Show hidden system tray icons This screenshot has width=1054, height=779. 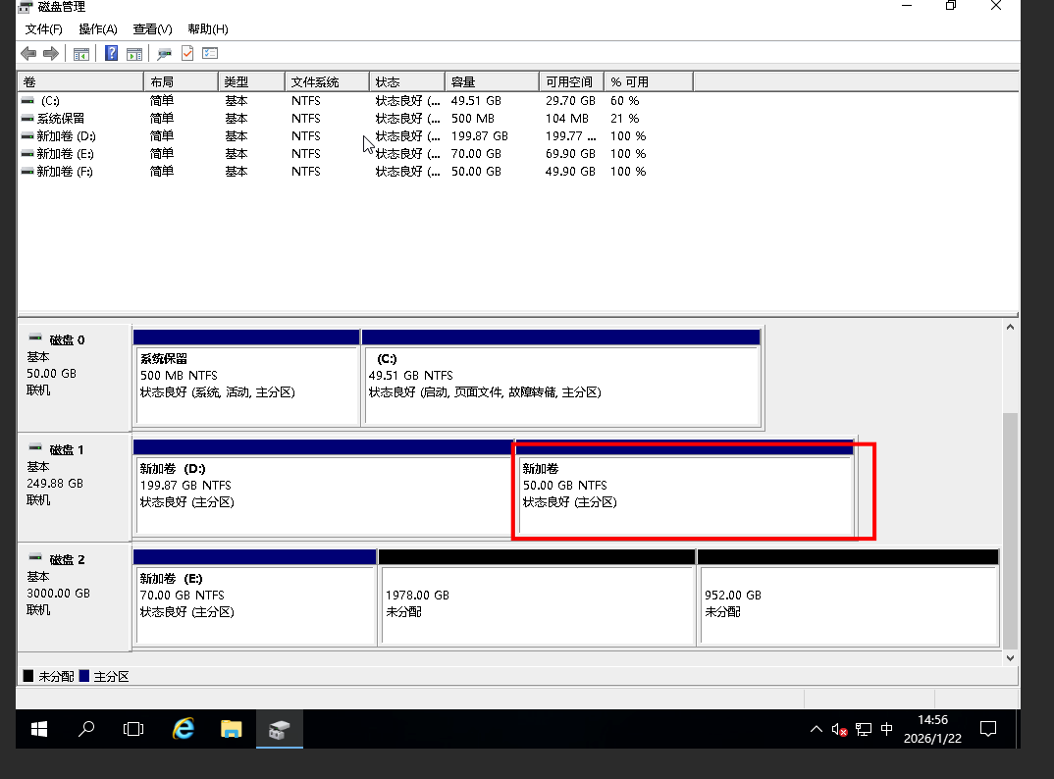tap(817, 729)
